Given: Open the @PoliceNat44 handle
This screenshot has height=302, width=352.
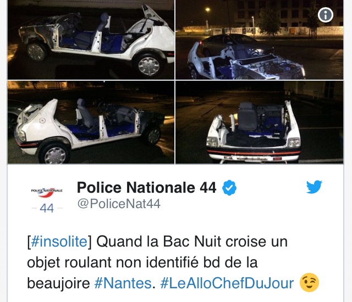Looking at the screenshot, I should click(x=119, y=204).
